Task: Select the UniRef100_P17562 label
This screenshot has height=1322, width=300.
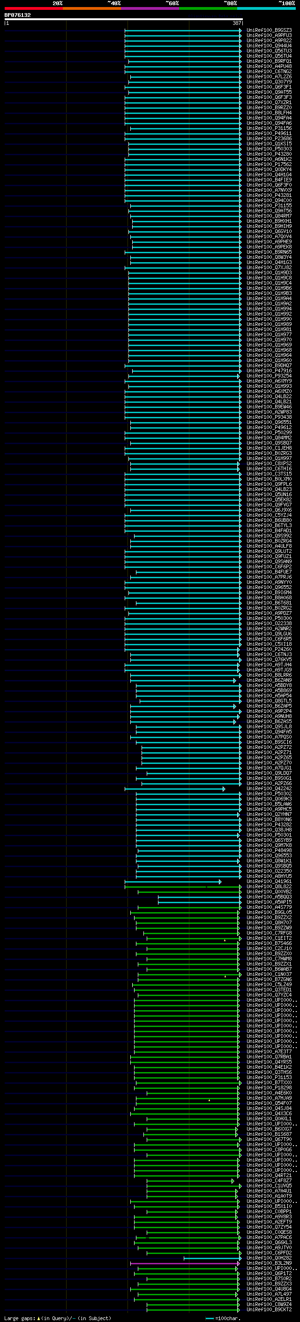Action: (269, 164)
